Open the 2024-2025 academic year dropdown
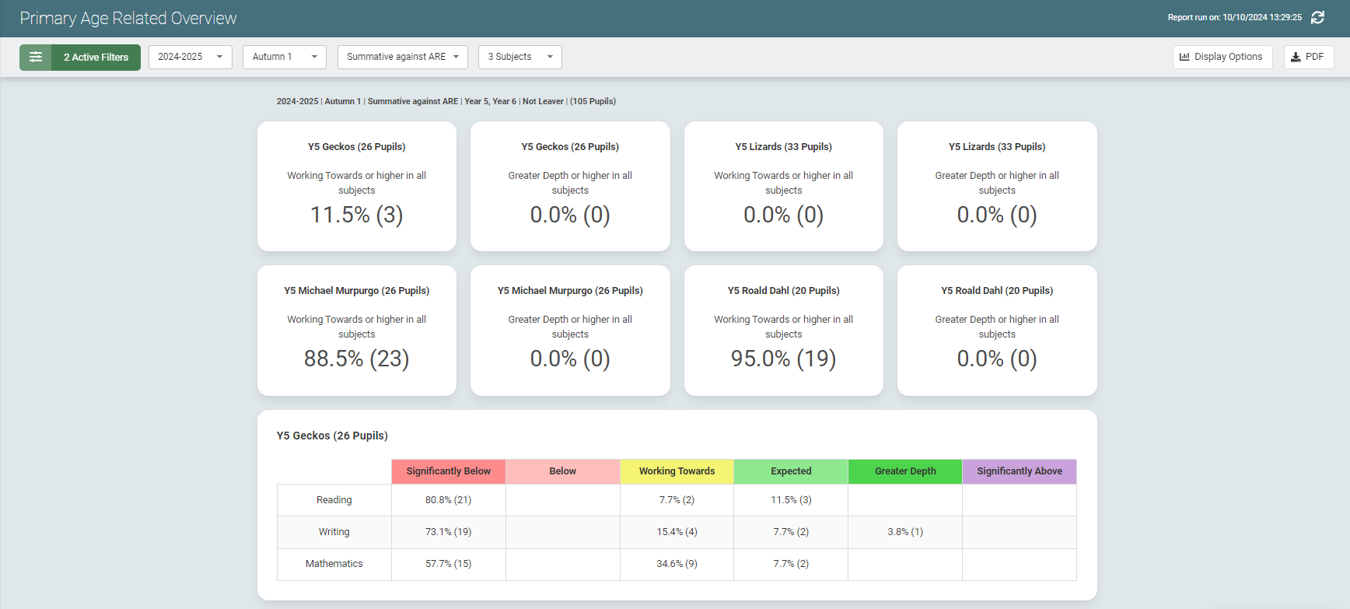 pyautogui.click(x=190, y=57)
